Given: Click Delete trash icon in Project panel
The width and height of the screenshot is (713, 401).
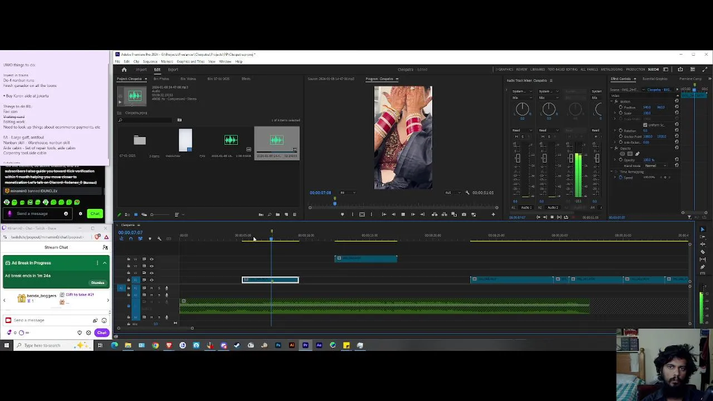Looking at the screenshot, I should [x=295, y=214].
